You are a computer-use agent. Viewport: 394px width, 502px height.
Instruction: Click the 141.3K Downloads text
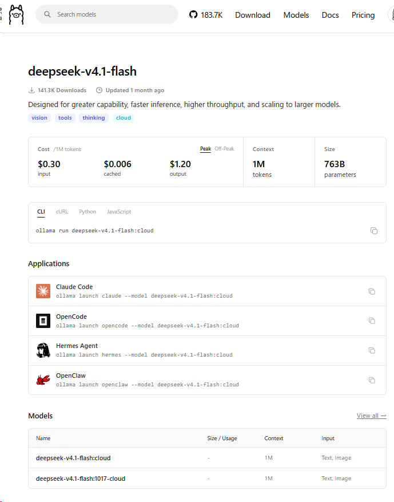(x=62, y=90)
